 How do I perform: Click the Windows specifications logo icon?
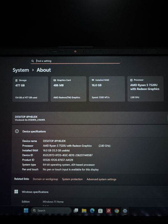point(16,192)
